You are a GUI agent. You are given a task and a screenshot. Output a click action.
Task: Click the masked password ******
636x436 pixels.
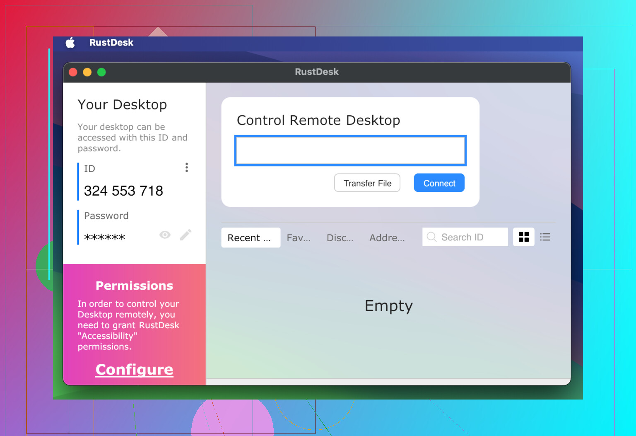pos(104,237)
